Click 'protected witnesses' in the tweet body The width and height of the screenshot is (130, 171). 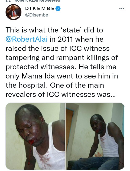(x=40, y=67)
